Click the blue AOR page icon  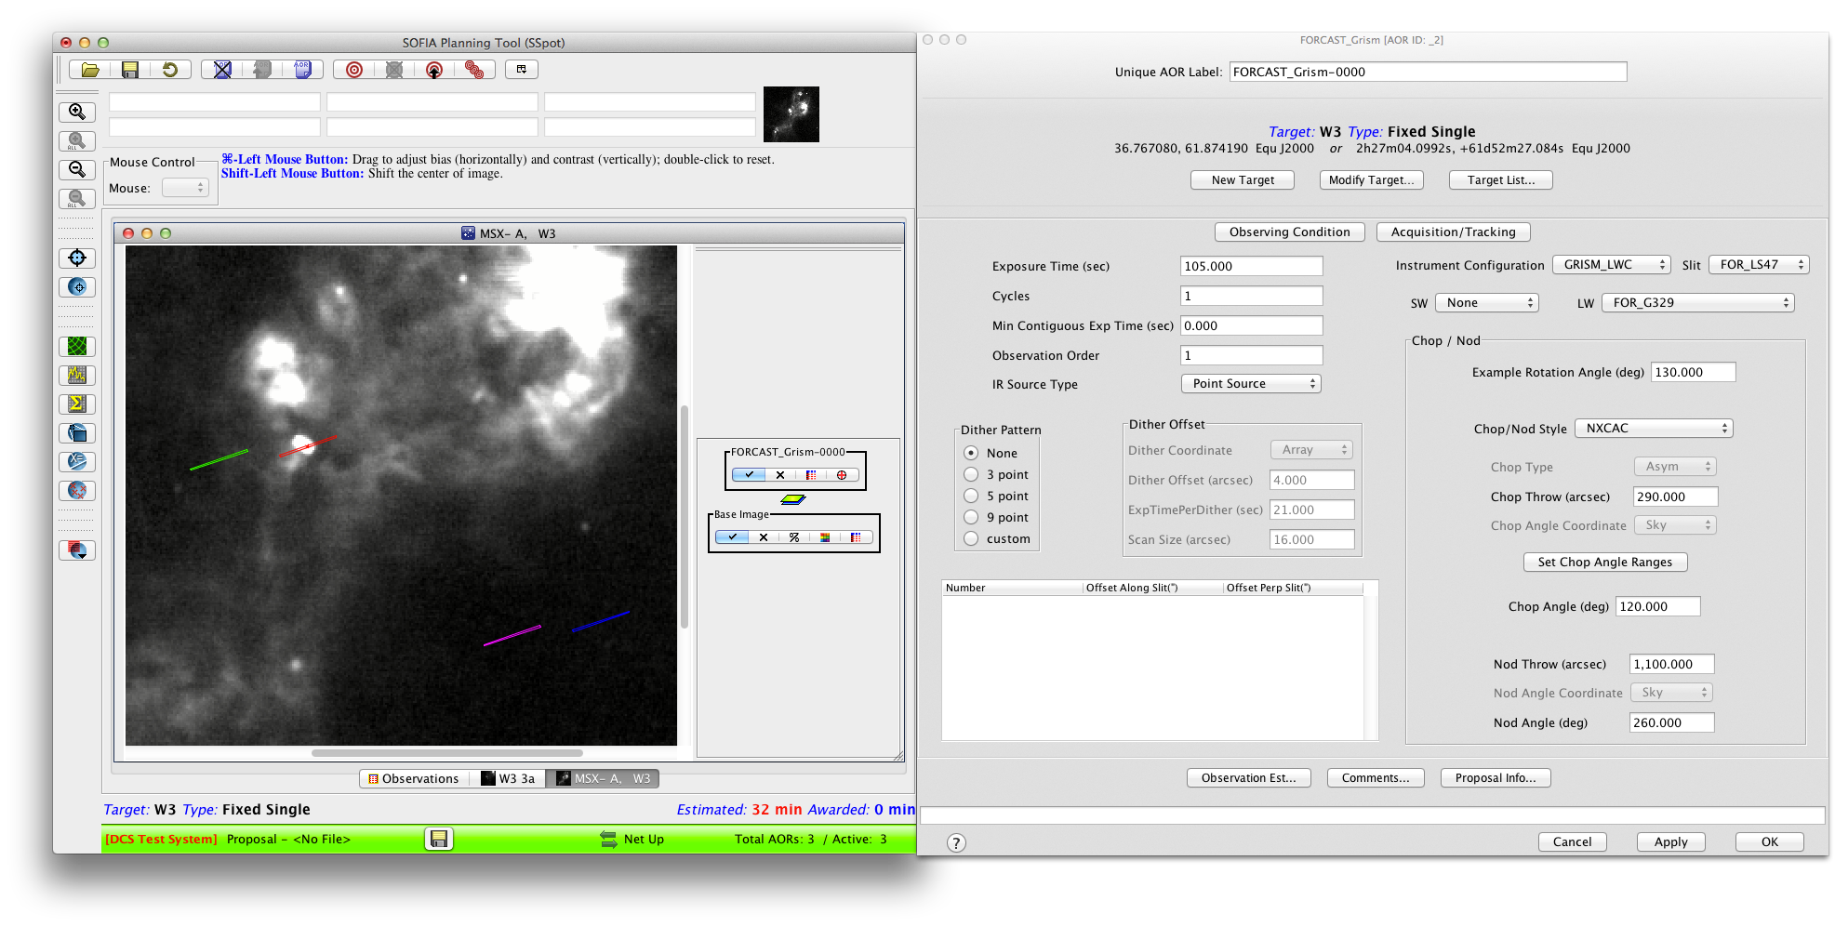click(302, 70)
